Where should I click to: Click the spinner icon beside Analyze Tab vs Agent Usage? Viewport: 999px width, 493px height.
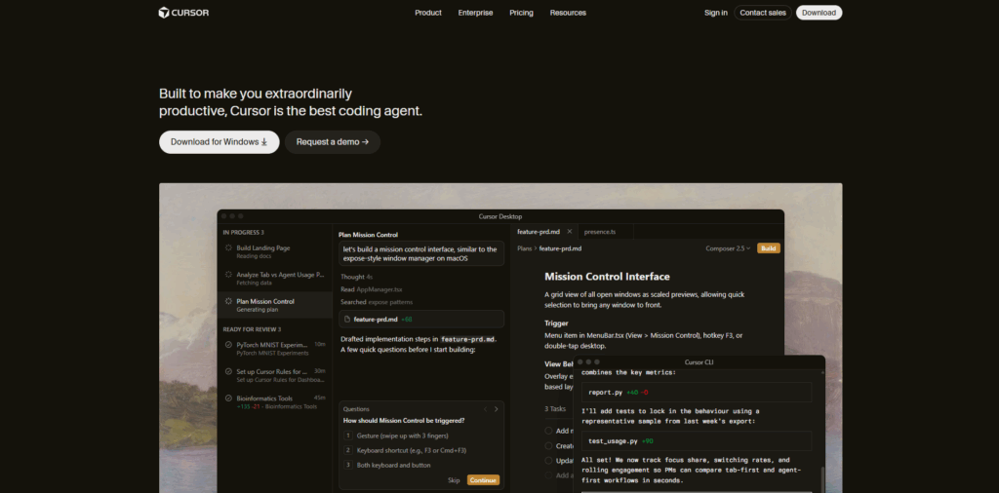coord(228,275)
